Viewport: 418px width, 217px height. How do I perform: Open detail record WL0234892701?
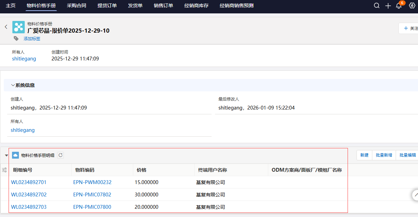(29, 182)
